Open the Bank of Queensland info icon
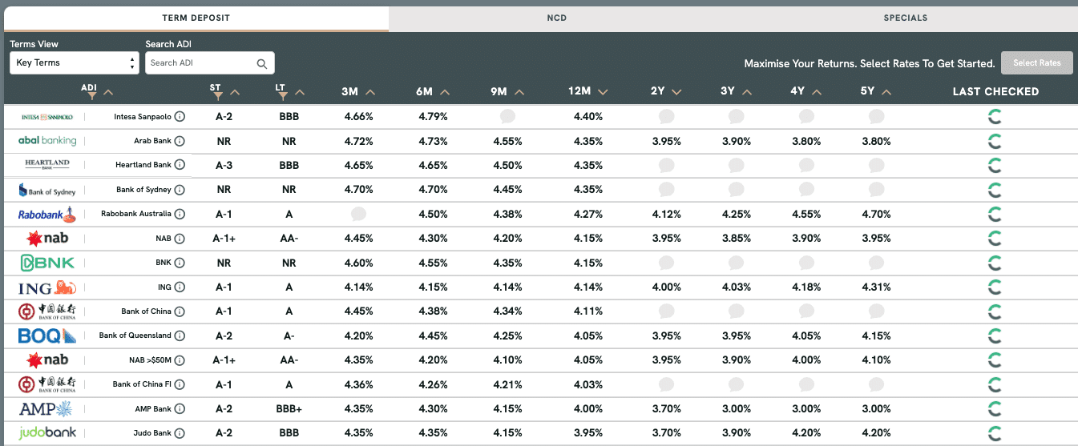 point(180,336)
